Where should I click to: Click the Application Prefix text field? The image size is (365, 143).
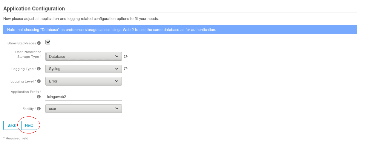pyautogui.click(x=84, y=97)
